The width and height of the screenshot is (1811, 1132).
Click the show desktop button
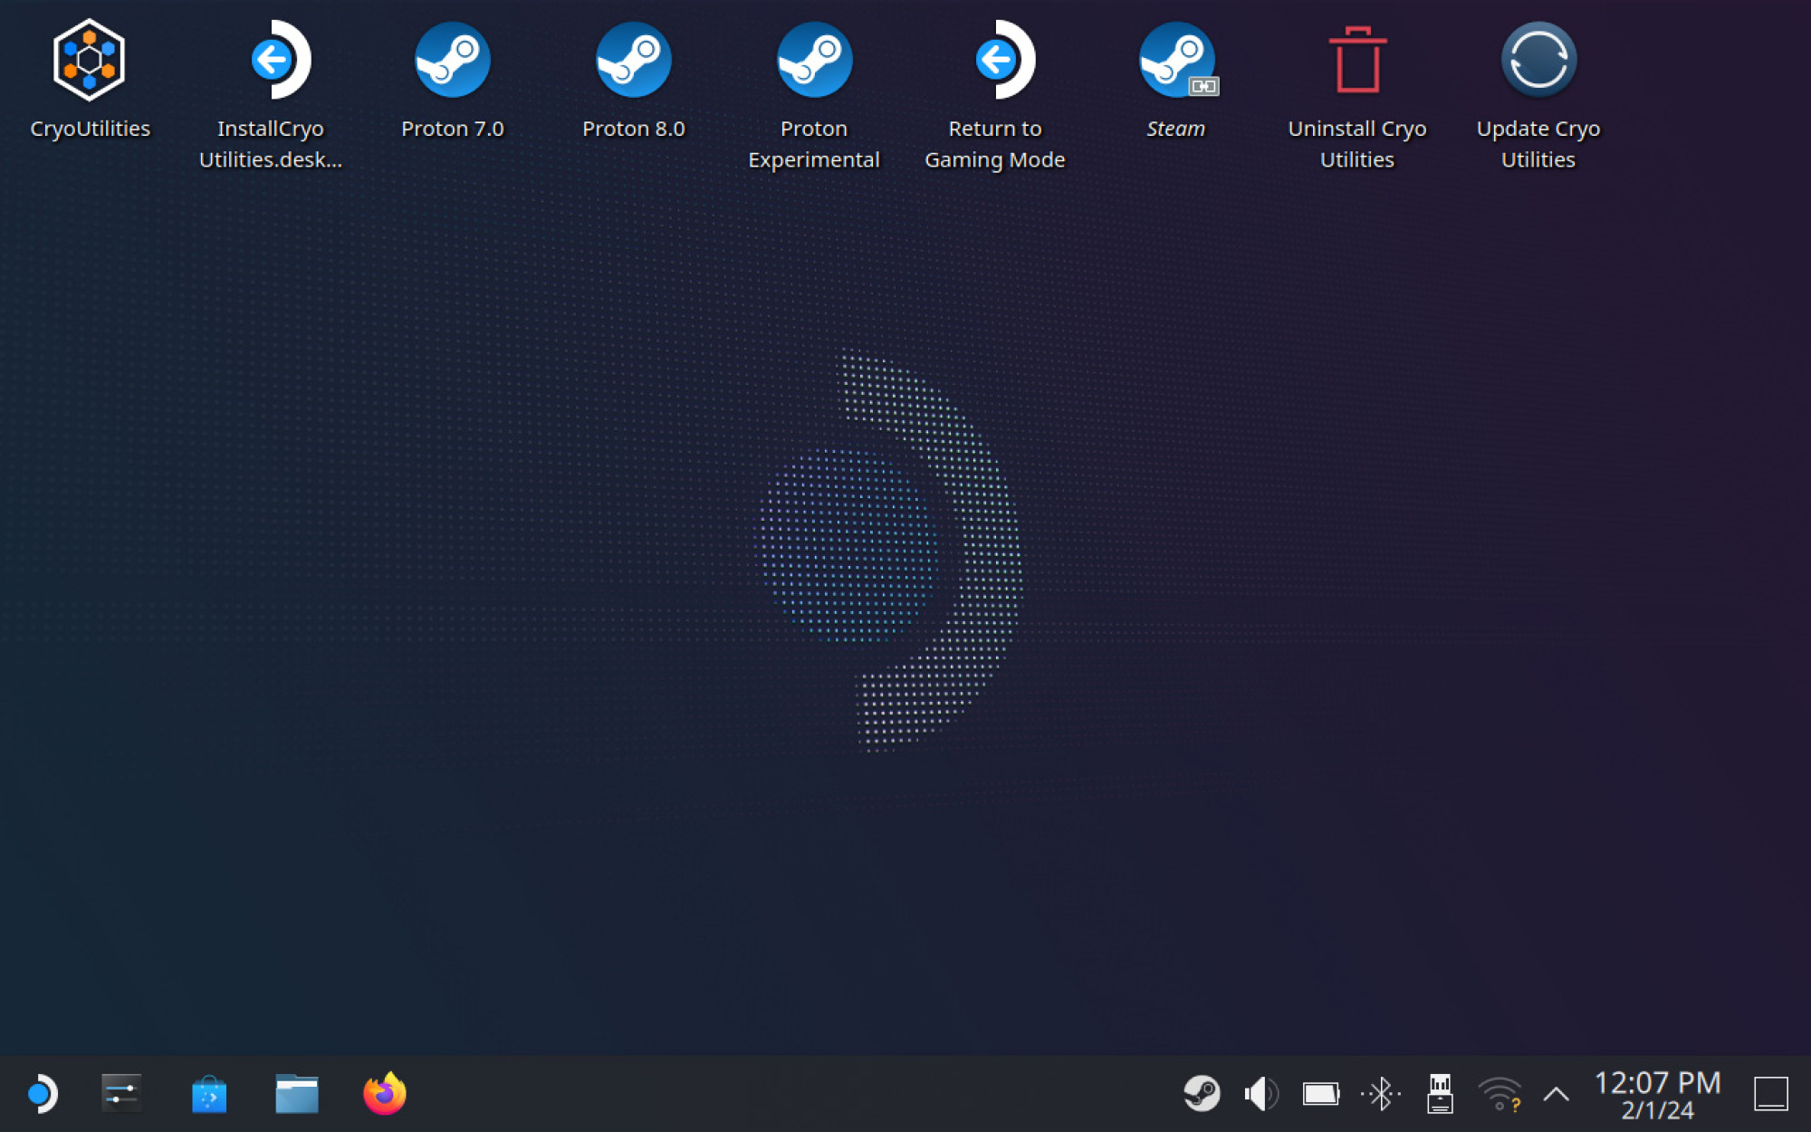[x=1771, y=1094]
